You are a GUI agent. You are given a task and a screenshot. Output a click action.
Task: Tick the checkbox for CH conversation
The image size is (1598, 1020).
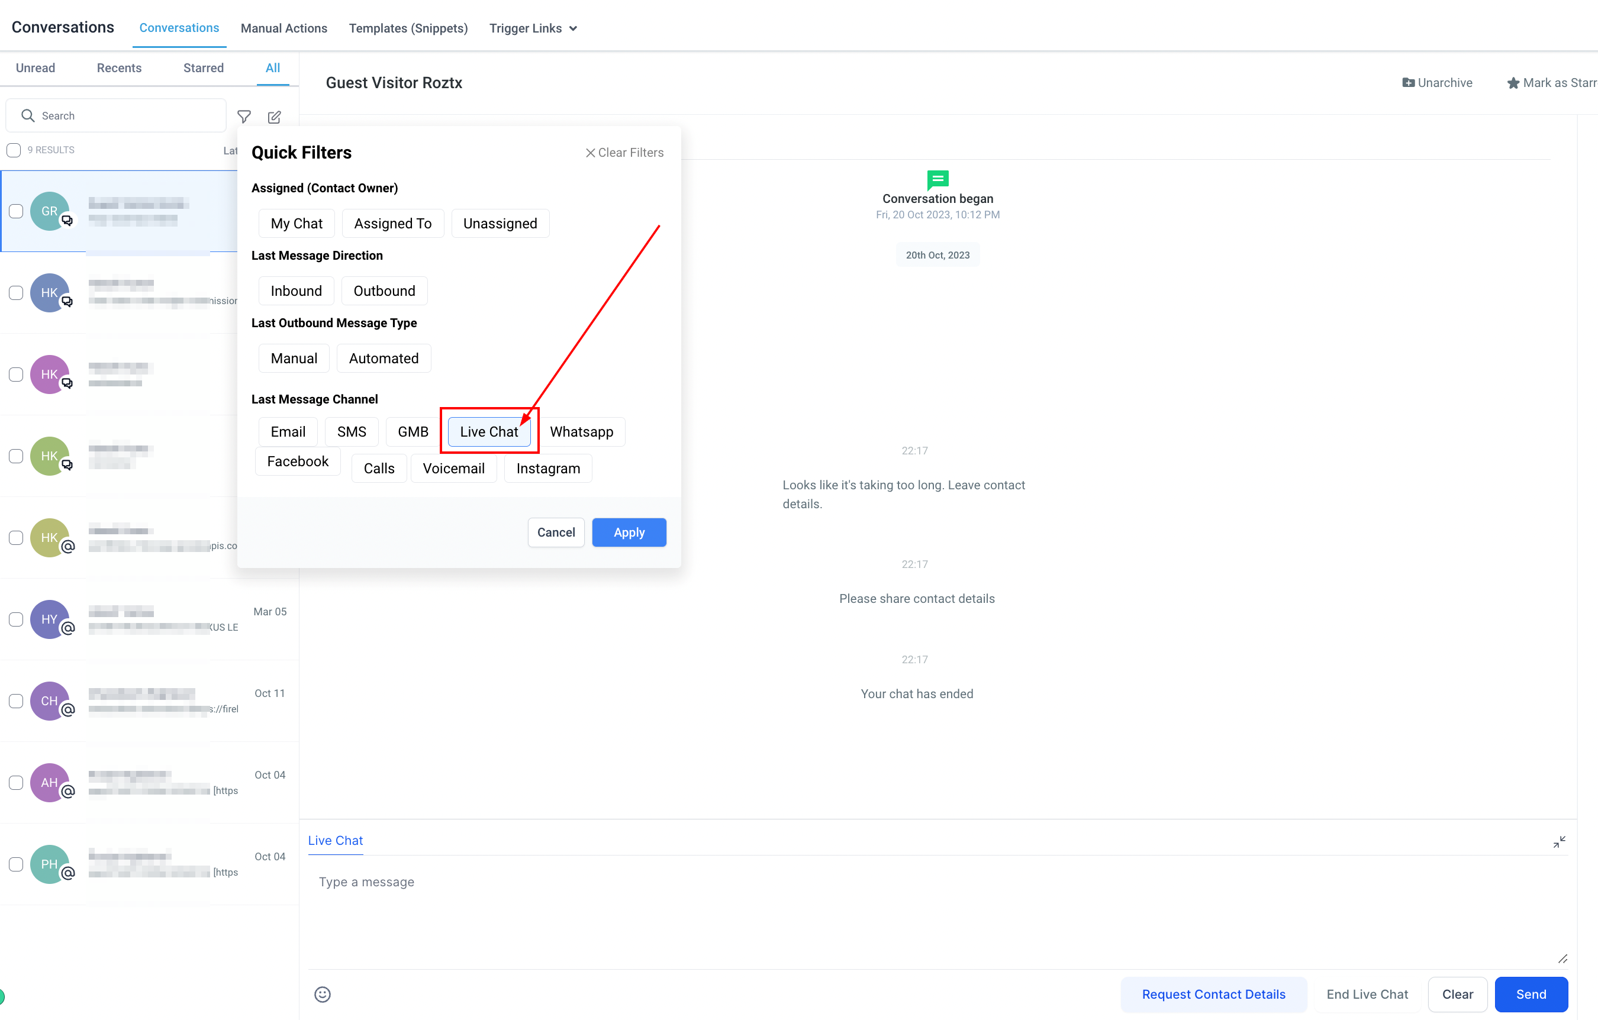click(x=16, y=701)
